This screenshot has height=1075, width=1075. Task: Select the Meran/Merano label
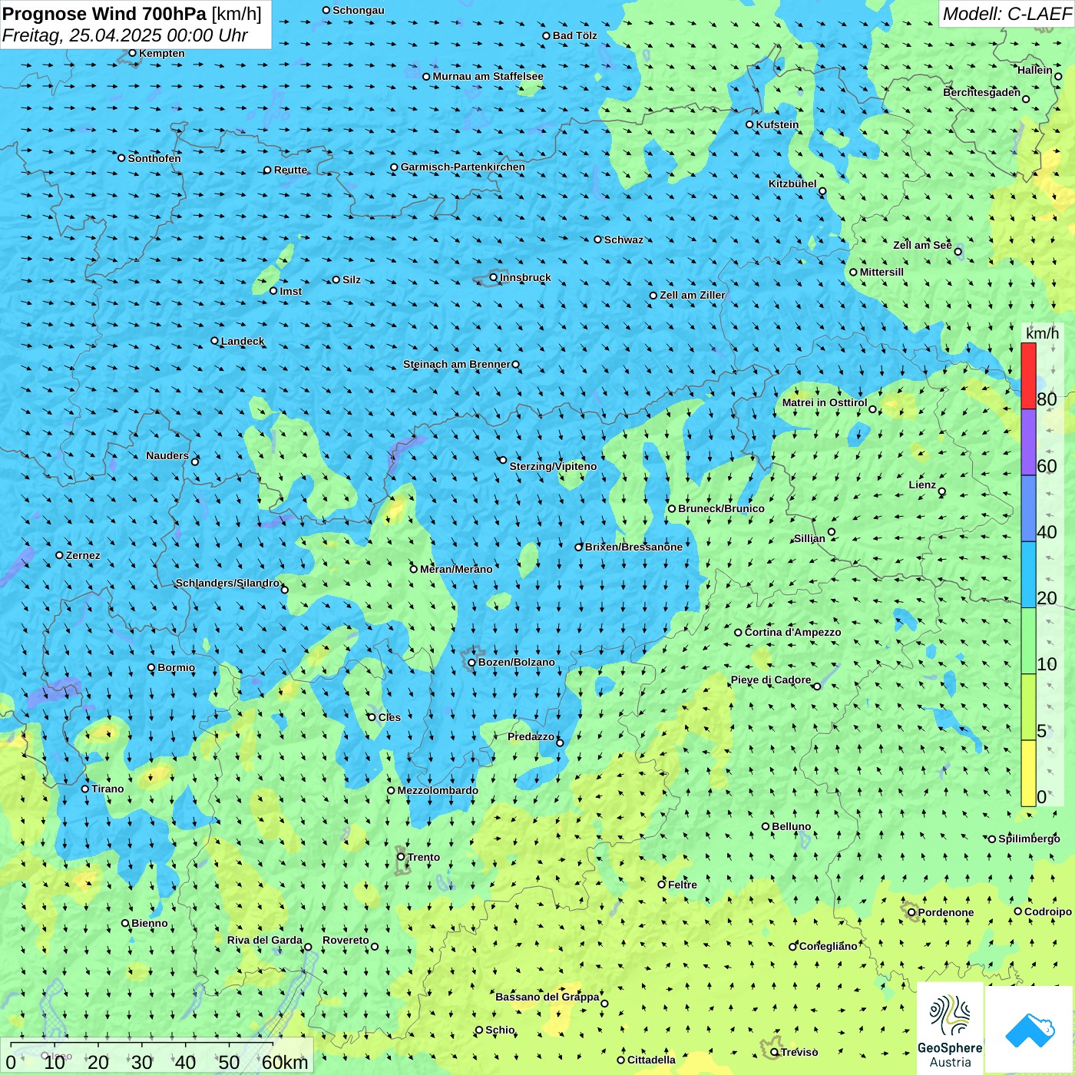pyautogui.click(x=456, y=569)
